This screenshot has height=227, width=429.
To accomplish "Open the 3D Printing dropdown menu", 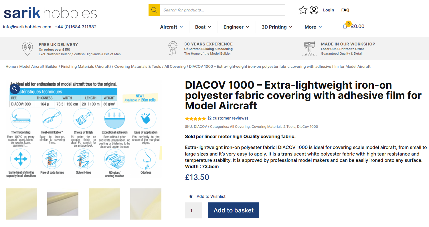I will (x=277, y=27).
